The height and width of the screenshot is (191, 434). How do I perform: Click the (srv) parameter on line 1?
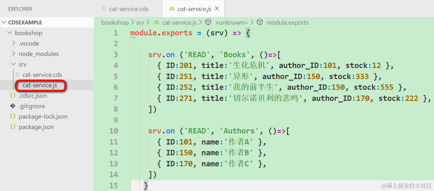pos(217,33)
